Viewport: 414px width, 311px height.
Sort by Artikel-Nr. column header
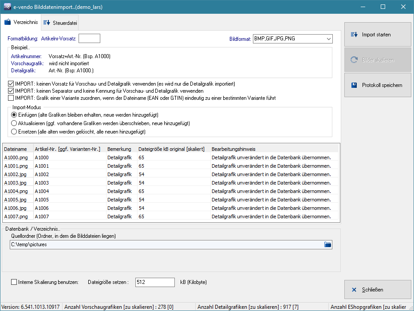click(70, 149)
